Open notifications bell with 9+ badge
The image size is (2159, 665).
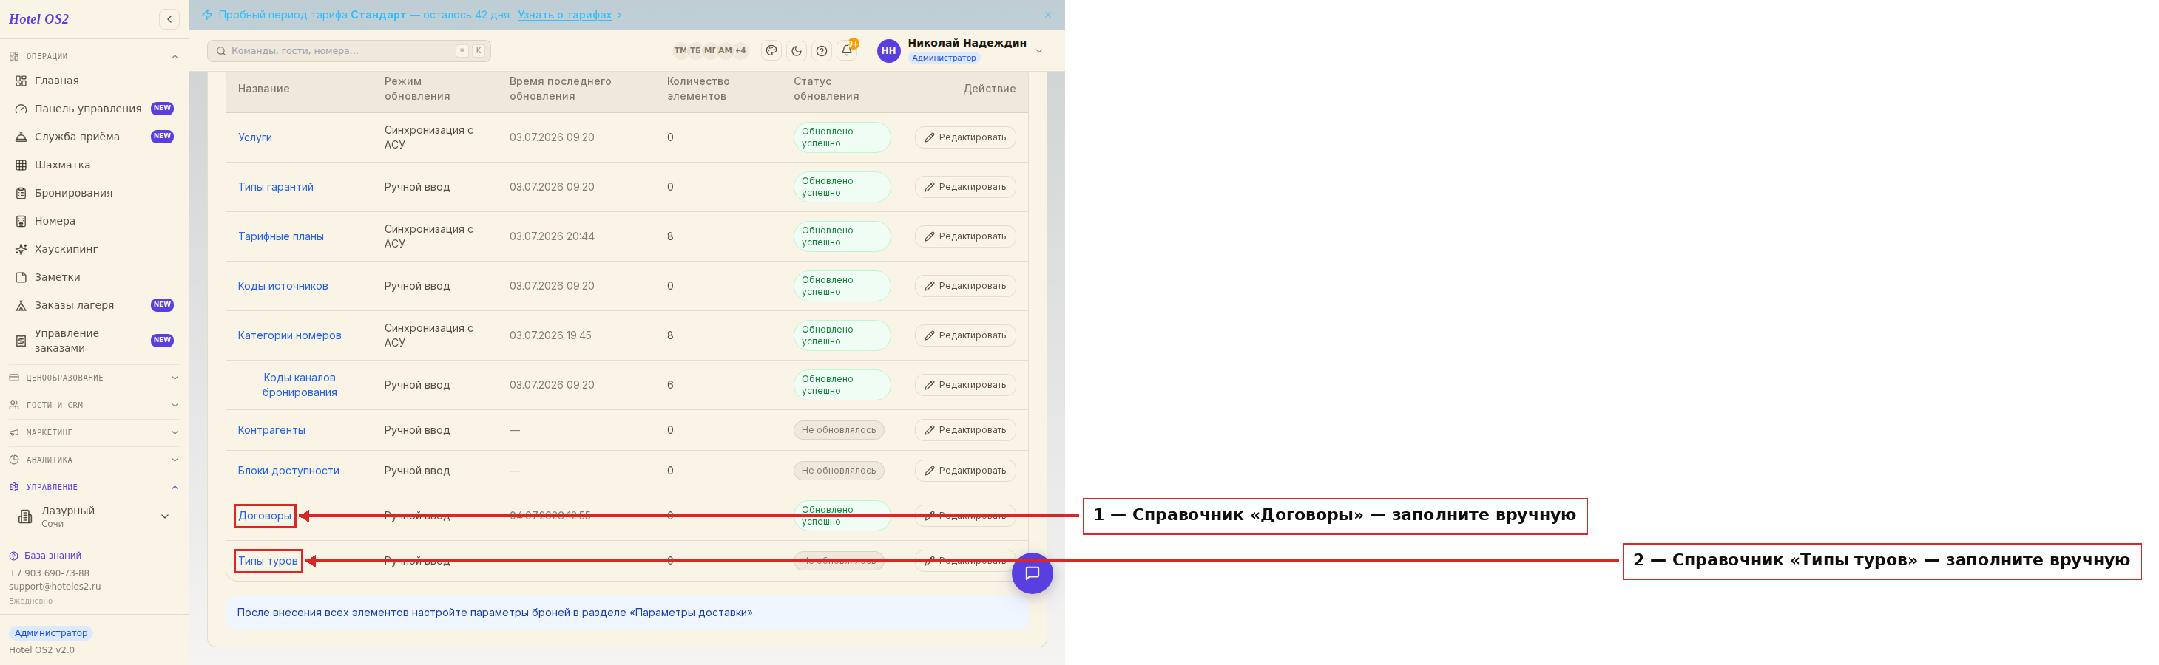click(x=846, y=50)
